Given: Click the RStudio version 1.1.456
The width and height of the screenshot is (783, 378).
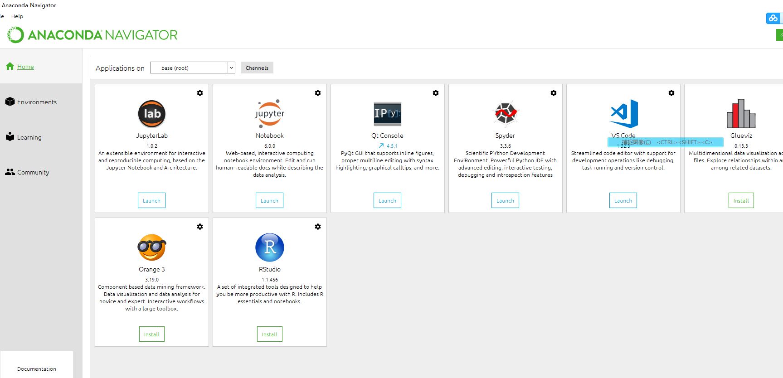Looking at the screenshot, I should click(270, 280).
